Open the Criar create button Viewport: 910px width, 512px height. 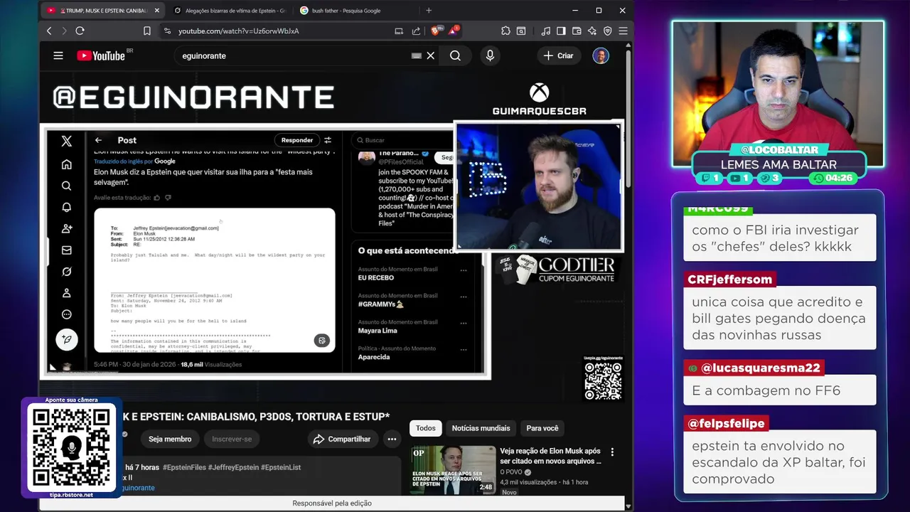(558, 55)
